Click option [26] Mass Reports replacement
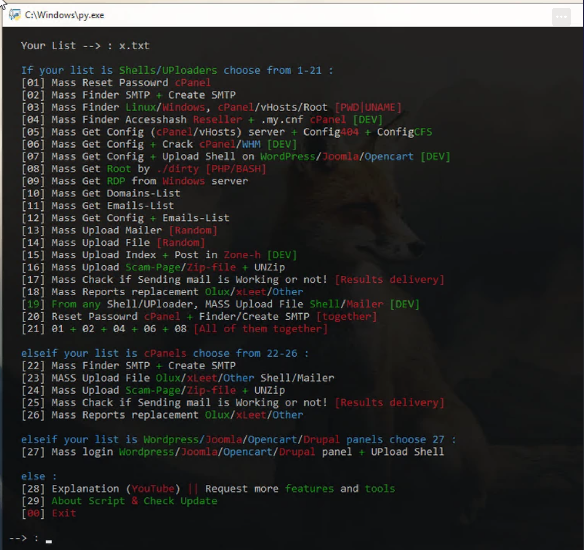 click(162, 415)
